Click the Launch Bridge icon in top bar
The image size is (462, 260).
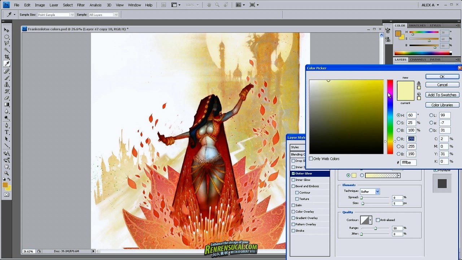(x=164, y=5)
